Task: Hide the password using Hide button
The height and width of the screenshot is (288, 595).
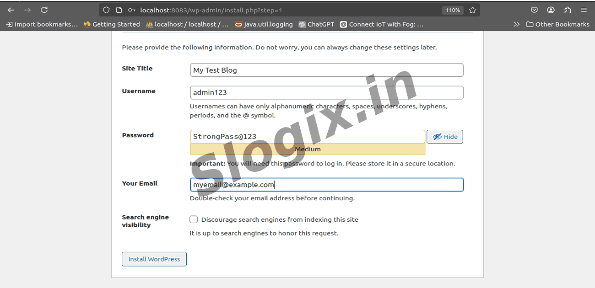Action: pyautogui.click(x=444, y=137)
